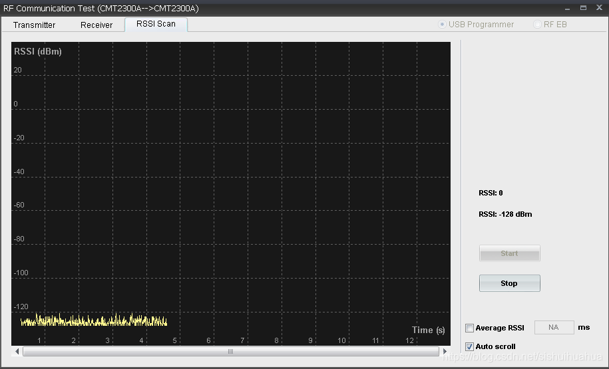The height and width of the screenshot is (369, 609).
Task: Maximize the RF Communication Test window
Action: [583, 8]
